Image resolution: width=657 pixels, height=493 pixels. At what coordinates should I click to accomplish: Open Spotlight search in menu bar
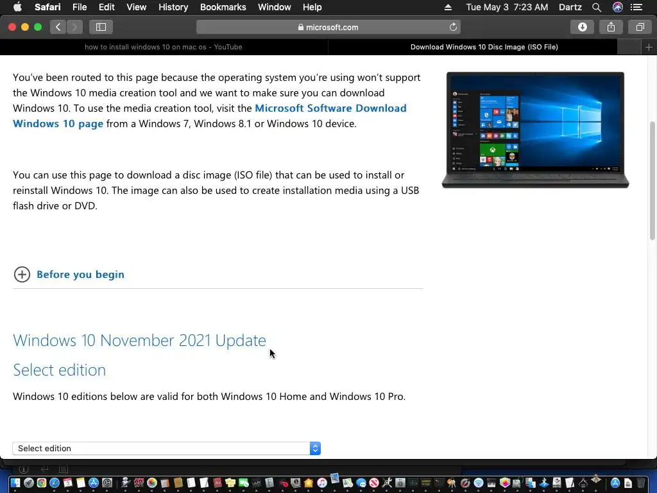coord(596,7)
